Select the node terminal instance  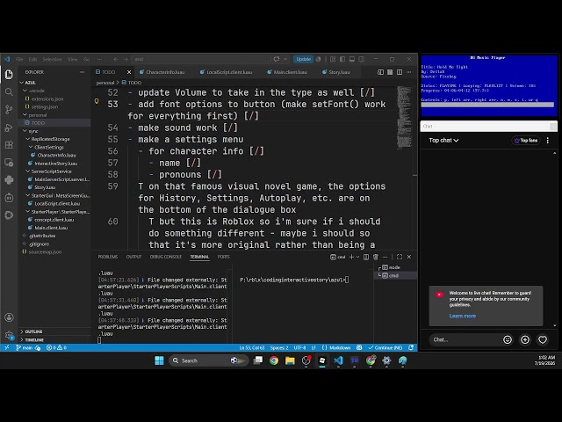(393, 267)
